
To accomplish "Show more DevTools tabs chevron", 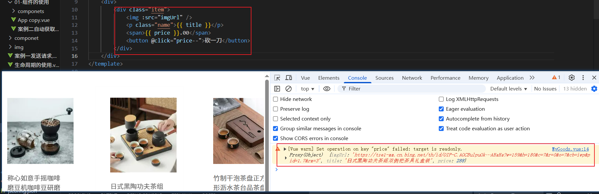I will pos(532,78).
